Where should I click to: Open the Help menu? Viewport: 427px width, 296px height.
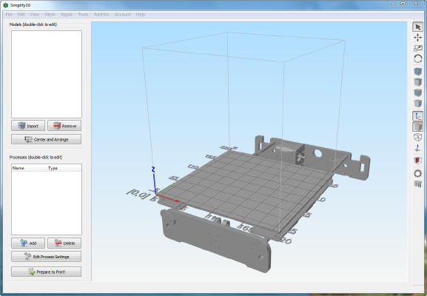141,15
